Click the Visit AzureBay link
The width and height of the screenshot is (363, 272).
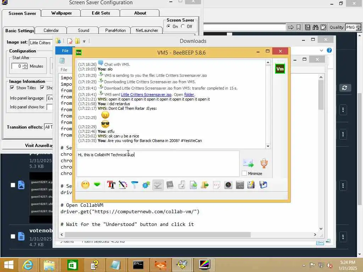click(x=39, y=145)
